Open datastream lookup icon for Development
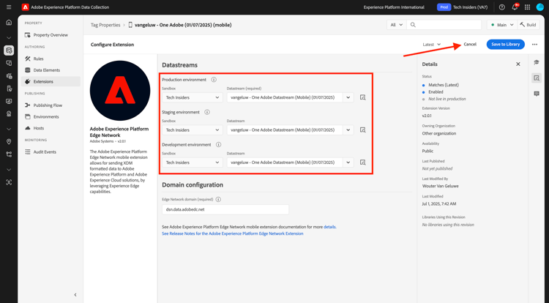The width and height of the screenshot is (549, 303). coord(363,162)
